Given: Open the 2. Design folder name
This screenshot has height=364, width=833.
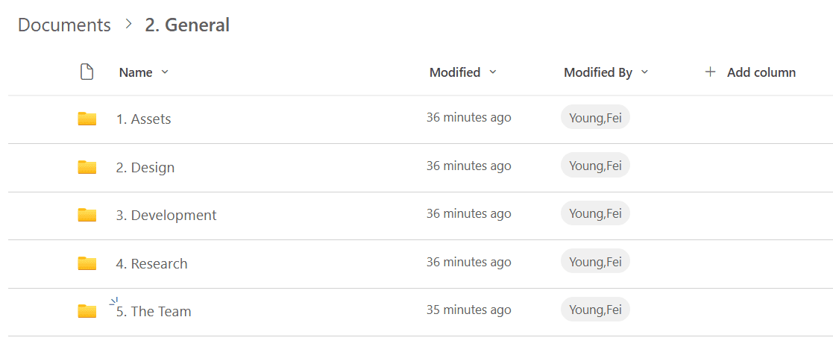Looking at the screenshot, I should pos(145,168).
